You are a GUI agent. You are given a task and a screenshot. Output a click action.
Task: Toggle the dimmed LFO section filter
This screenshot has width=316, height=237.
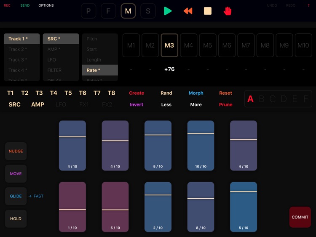tap(61, 104)
